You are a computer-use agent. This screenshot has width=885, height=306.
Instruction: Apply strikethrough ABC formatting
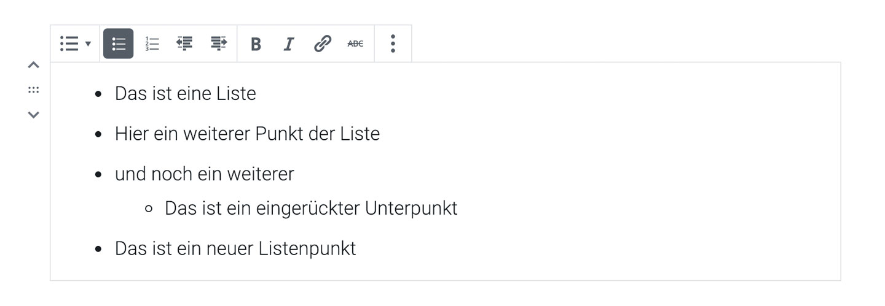point(355,44)
